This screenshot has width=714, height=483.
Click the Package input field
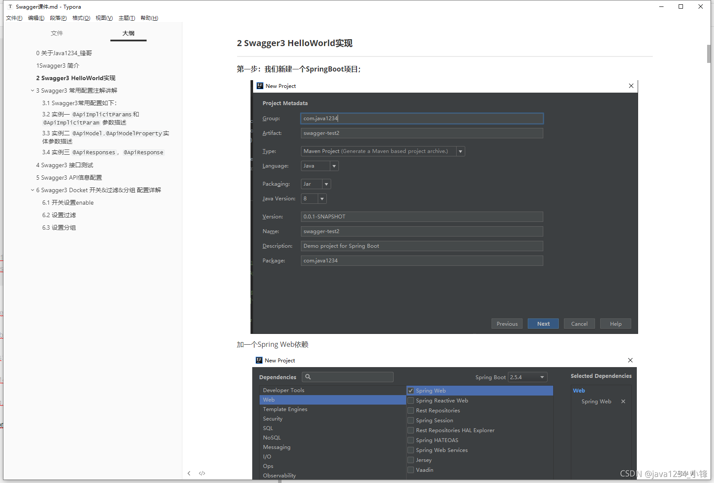click(x=422, y=261)
